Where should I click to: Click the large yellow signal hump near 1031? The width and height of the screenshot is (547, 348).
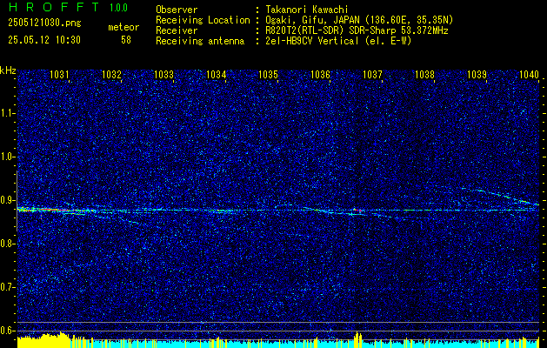click(x=43, y=339)
